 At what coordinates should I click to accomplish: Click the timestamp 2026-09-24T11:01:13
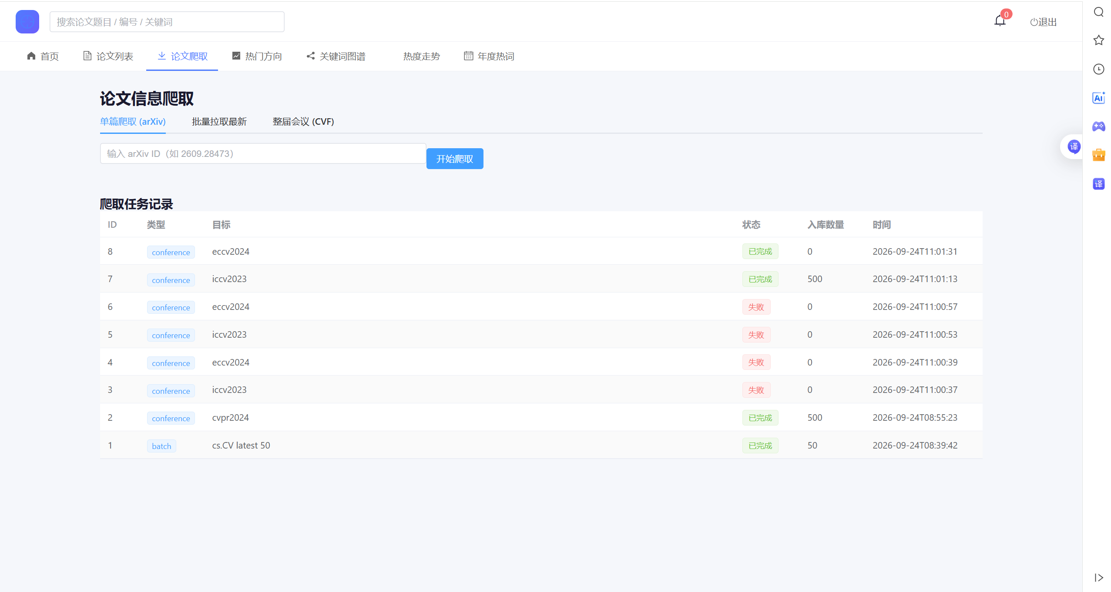(x=915, y=279)
